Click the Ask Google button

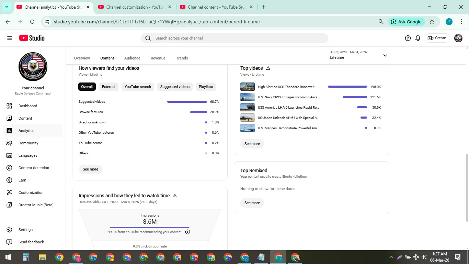click(x=407, y=22)
